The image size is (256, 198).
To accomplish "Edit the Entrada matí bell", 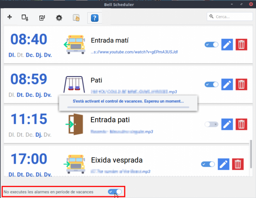I will [227, 44].
